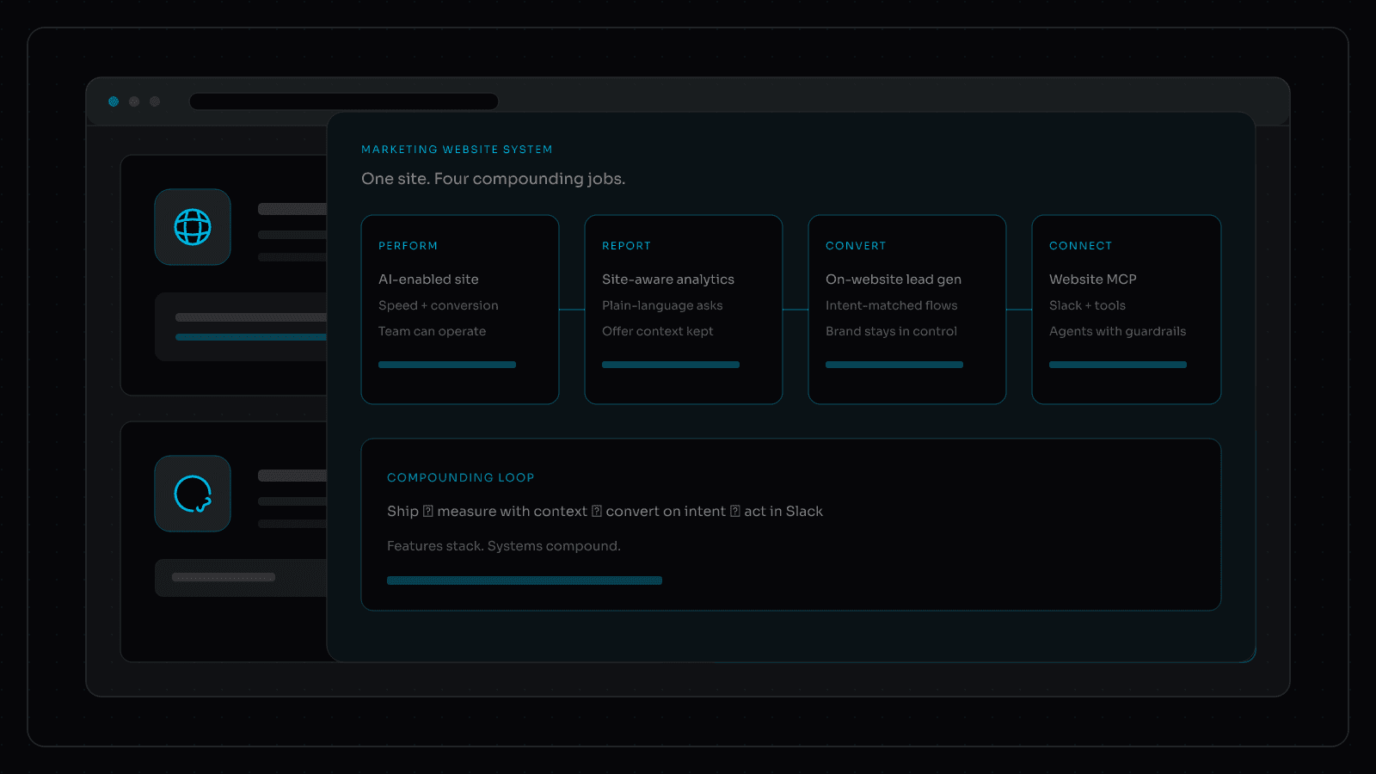Image resolution: width=1376 pixels, height=774 pixels.
Task: Open the REPORT card
Action: pyautogui.click(x=684, y=310)
